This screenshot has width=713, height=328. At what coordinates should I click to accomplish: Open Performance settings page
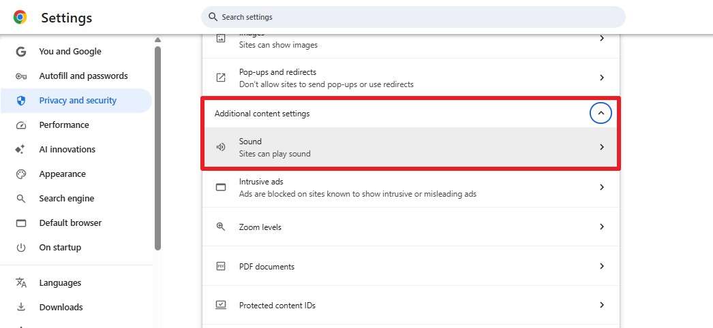[76, 125]
